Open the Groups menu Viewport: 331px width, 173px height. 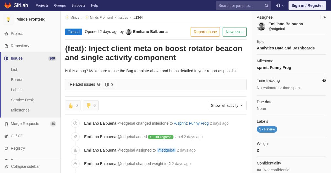coord(60,5)
